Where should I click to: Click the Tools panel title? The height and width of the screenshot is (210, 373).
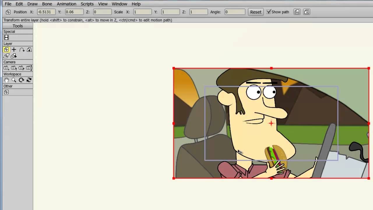point(17,26)
